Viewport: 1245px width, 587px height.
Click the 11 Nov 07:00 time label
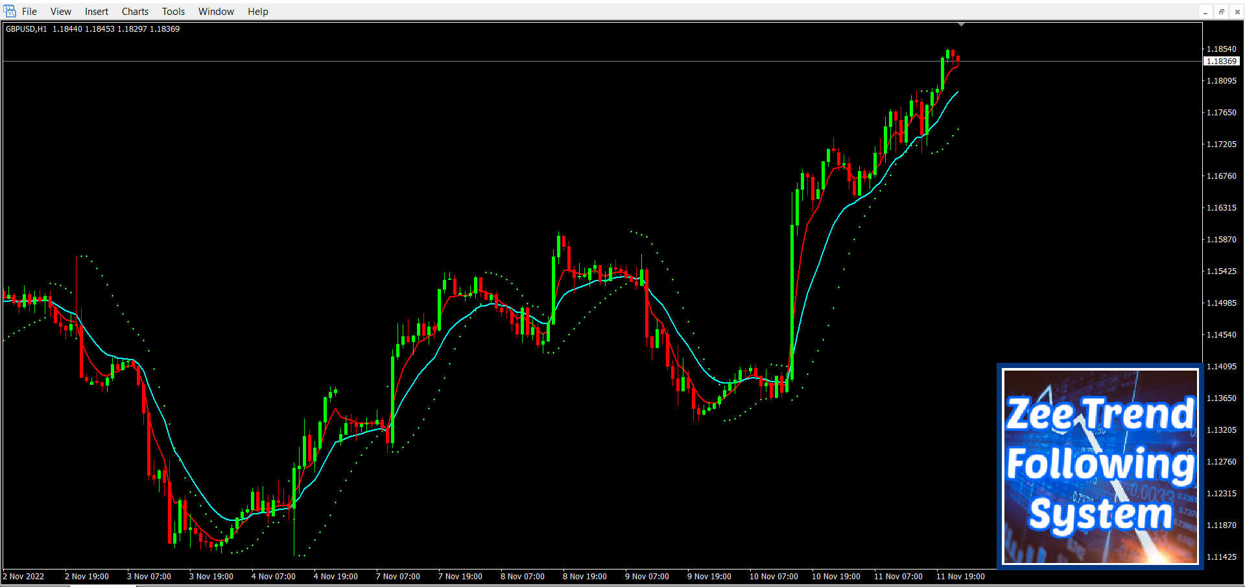coord(899,577)
